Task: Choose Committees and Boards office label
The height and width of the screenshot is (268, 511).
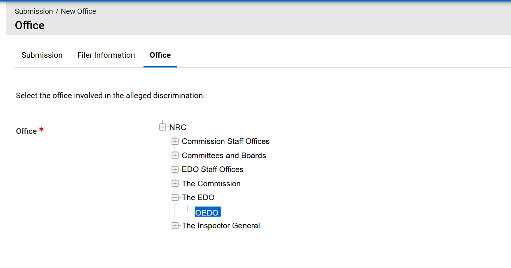Action: 224,156
